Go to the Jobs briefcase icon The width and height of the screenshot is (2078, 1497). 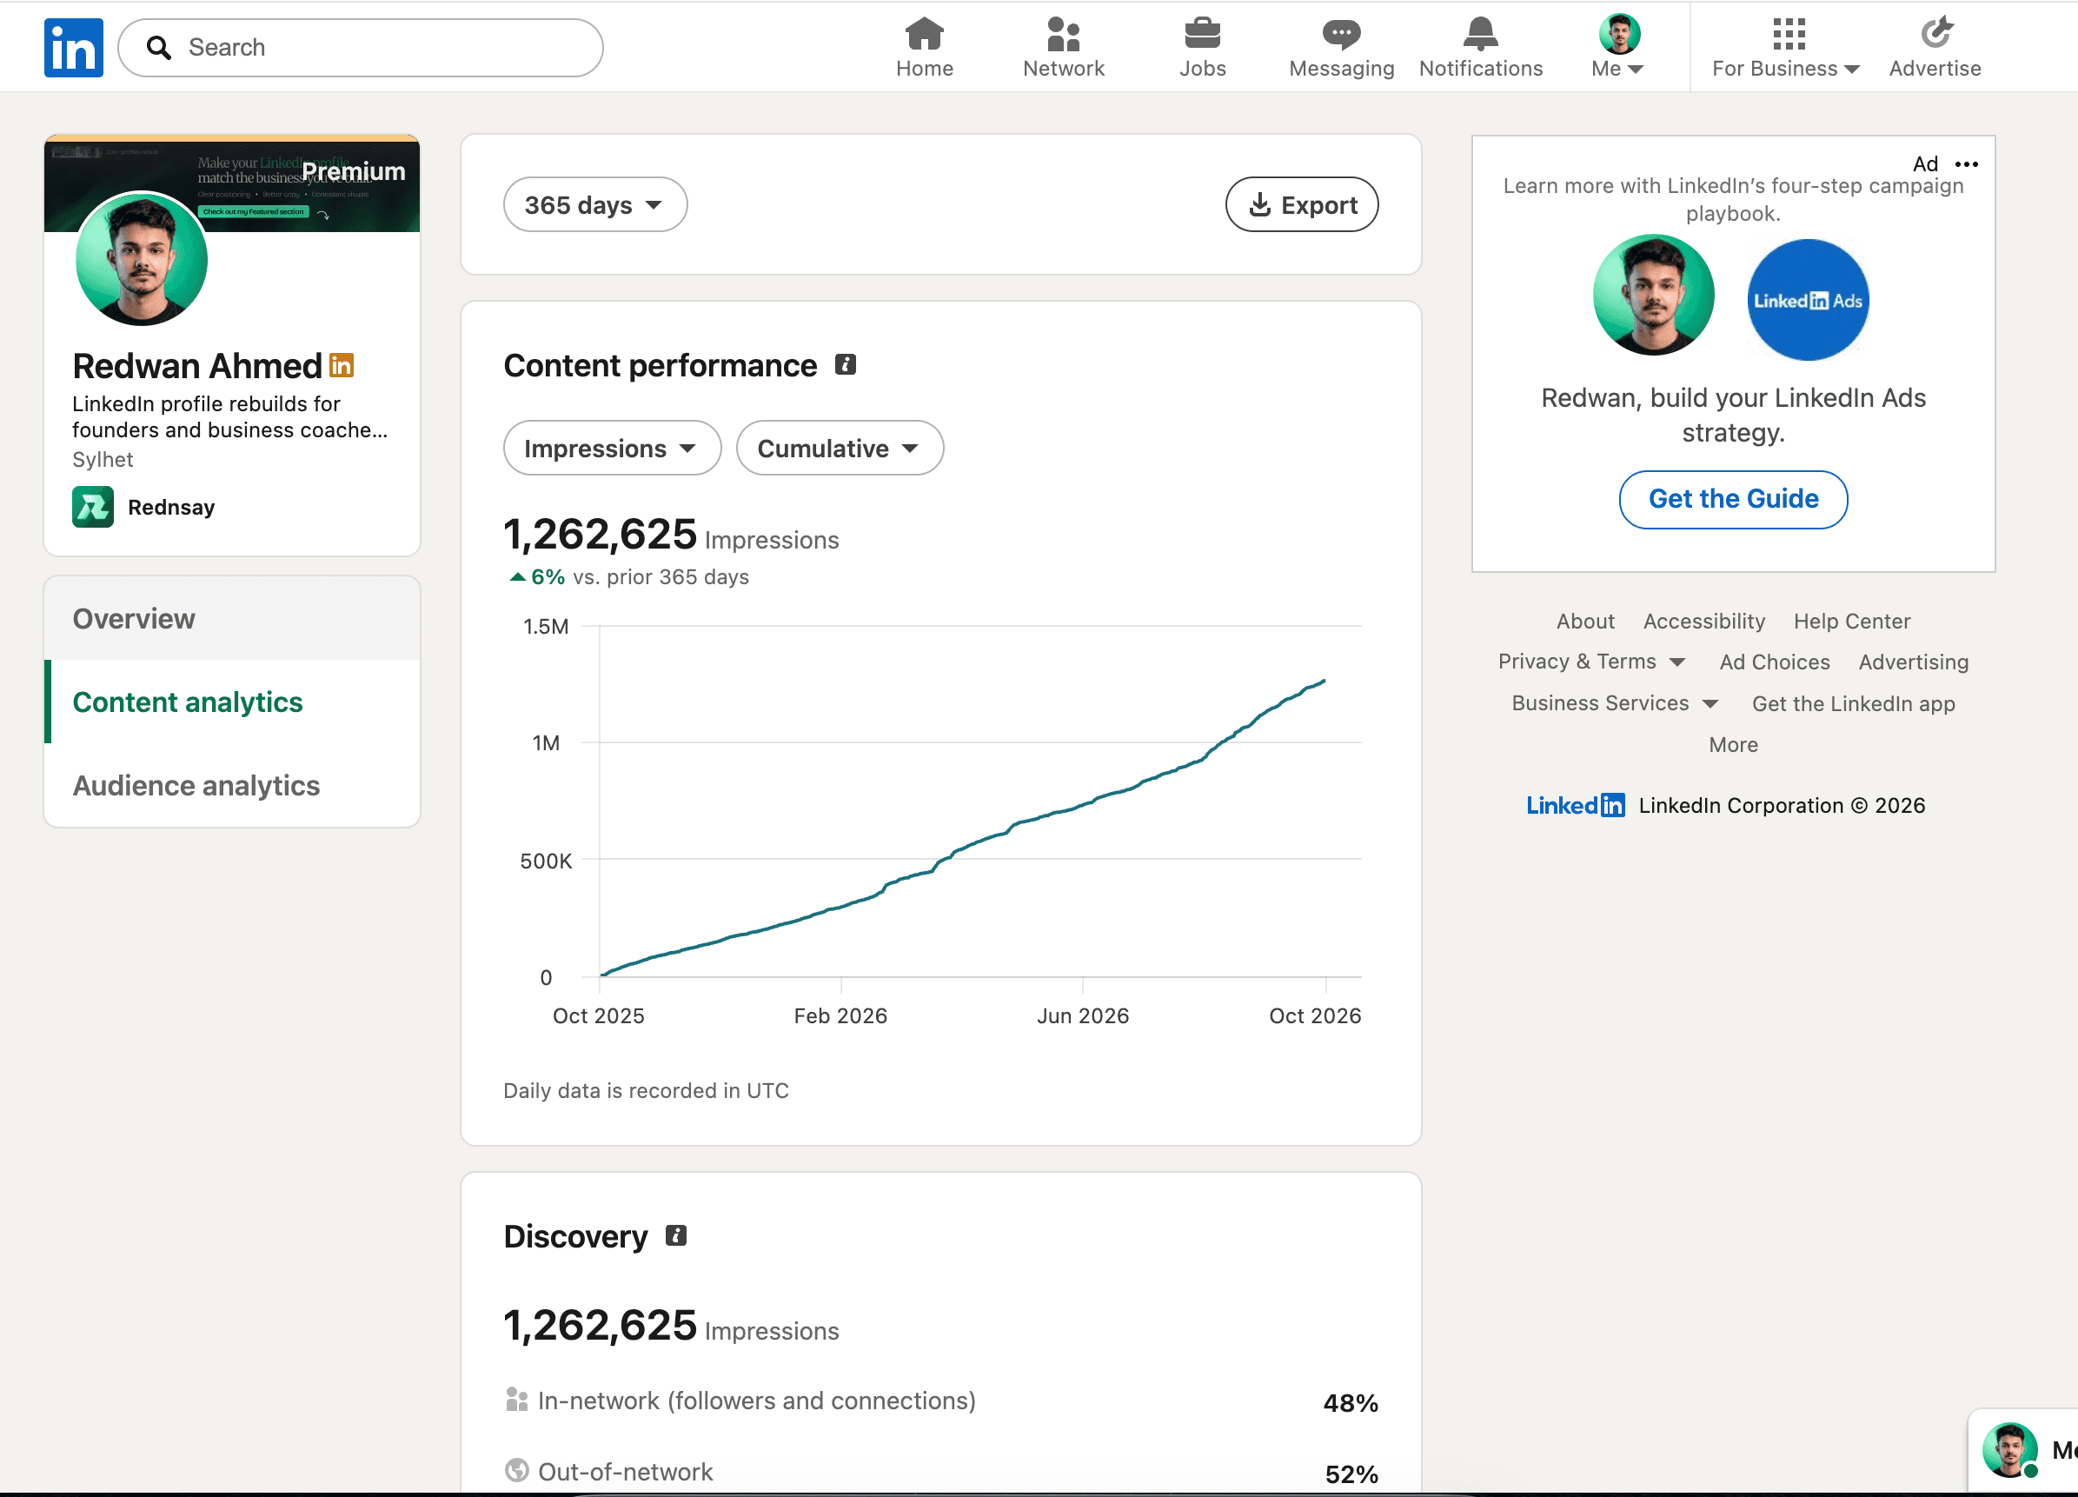(x=1202, y=34)
